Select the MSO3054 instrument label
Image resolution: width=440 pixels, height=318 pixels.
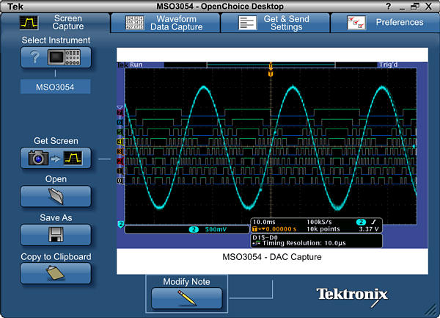pos(56,87)
